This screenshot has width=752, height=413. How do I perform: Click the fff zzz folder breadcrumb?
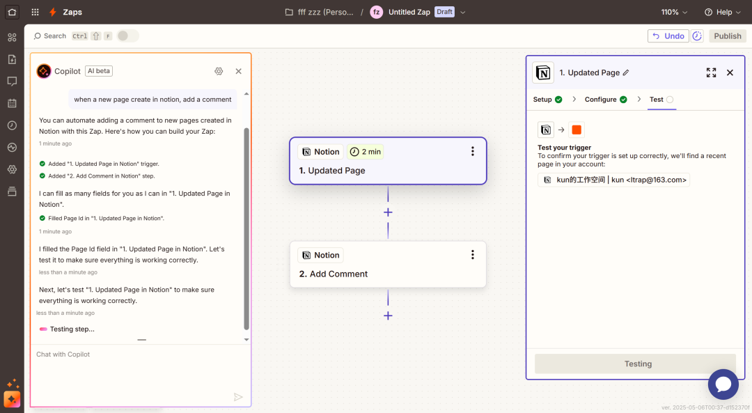325,12
